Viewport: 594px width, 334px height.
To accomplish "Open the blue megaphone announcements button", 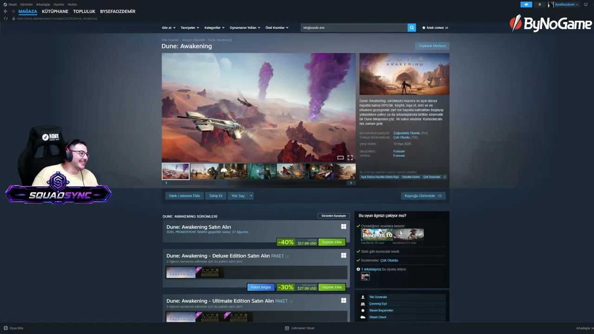I will [x=526, y=5].
